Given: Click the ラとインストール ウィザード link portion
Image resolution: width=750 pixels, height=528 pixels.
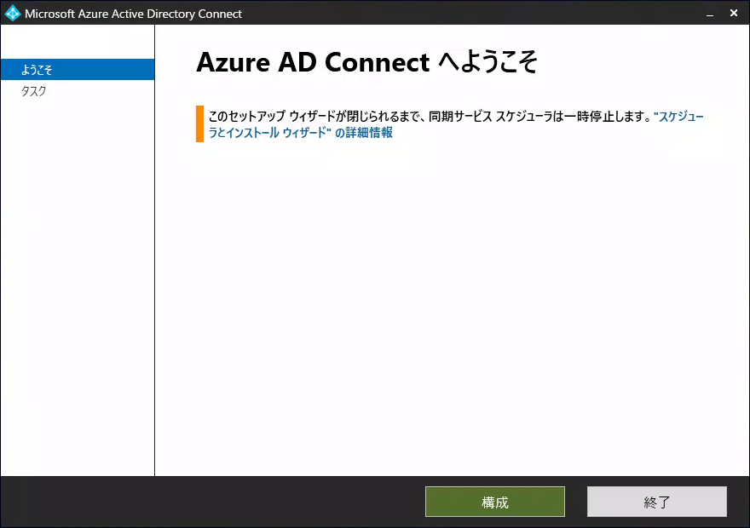Looking at the screenshot, I should [270, 133].
